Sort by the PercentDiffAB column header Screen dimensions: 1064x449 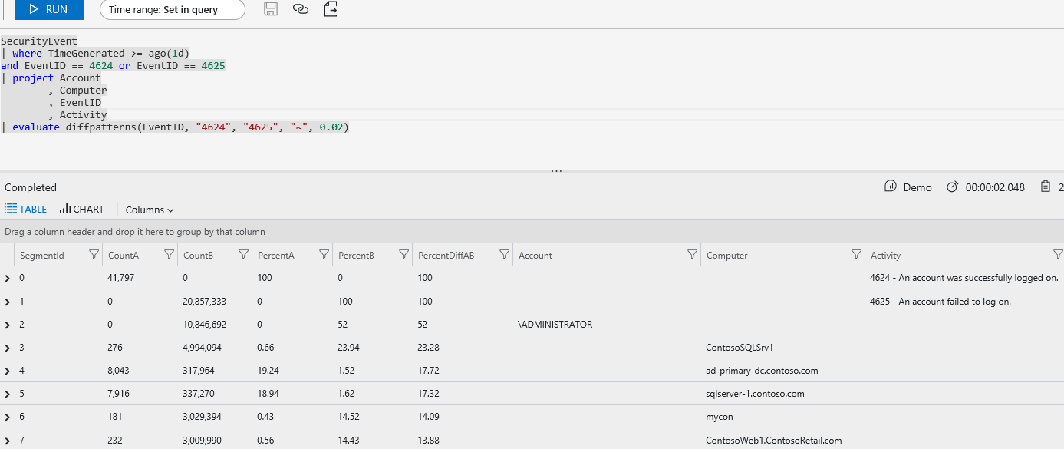pos(446,256)
